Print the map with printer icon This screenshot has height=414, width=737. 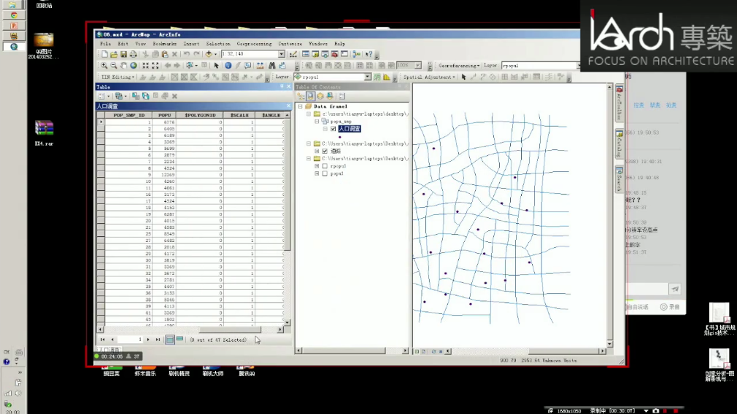pos(134,55)
